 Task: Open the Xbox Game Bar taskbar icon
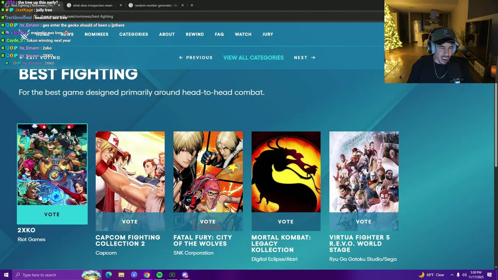(x=172, y=275)
